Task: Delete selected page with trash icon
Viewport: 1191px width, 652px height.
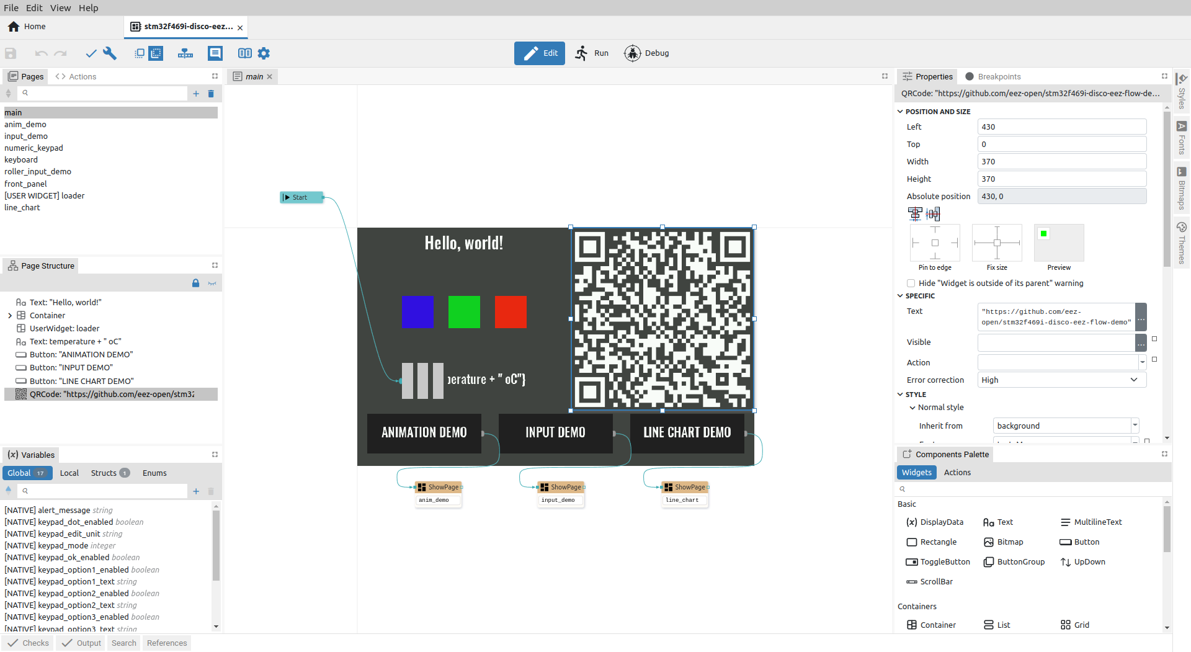Action: point(211,94)
